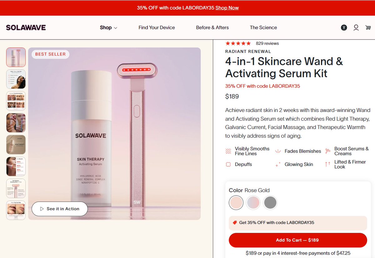Select the Rose Gold color swatch

[236, 202]
